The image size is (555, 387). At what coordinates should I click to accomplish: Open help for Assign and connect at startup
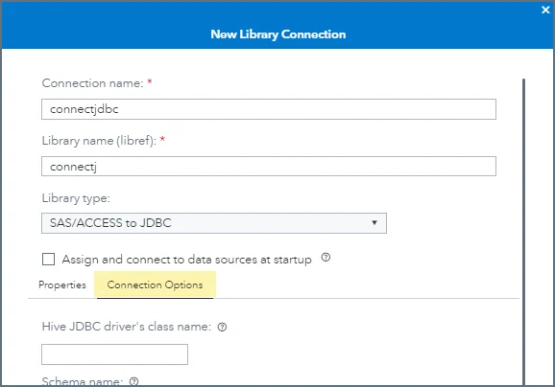pyautogui.click(x=326, y=258)
